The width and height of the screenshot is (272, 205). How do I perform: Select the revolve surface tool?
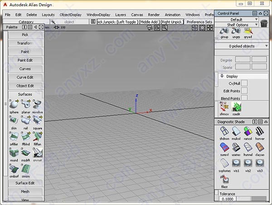click(38, 104)
